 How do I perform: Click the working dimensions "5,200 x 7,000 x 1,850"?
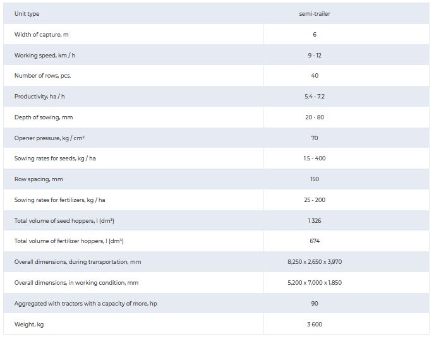click(x=315, y=283)
